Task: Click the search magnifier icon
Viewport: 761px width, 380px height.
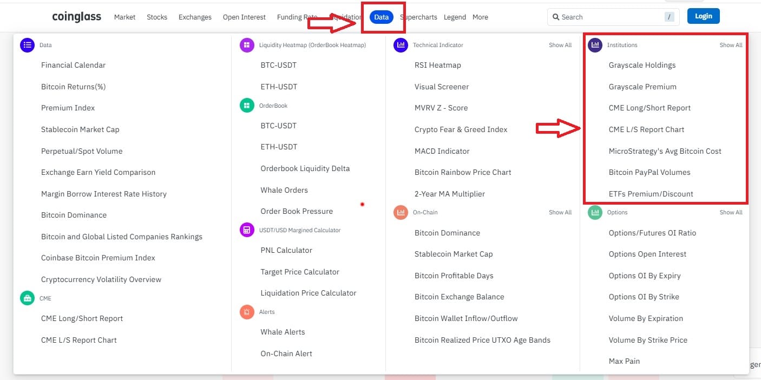Action: (556, 17)
